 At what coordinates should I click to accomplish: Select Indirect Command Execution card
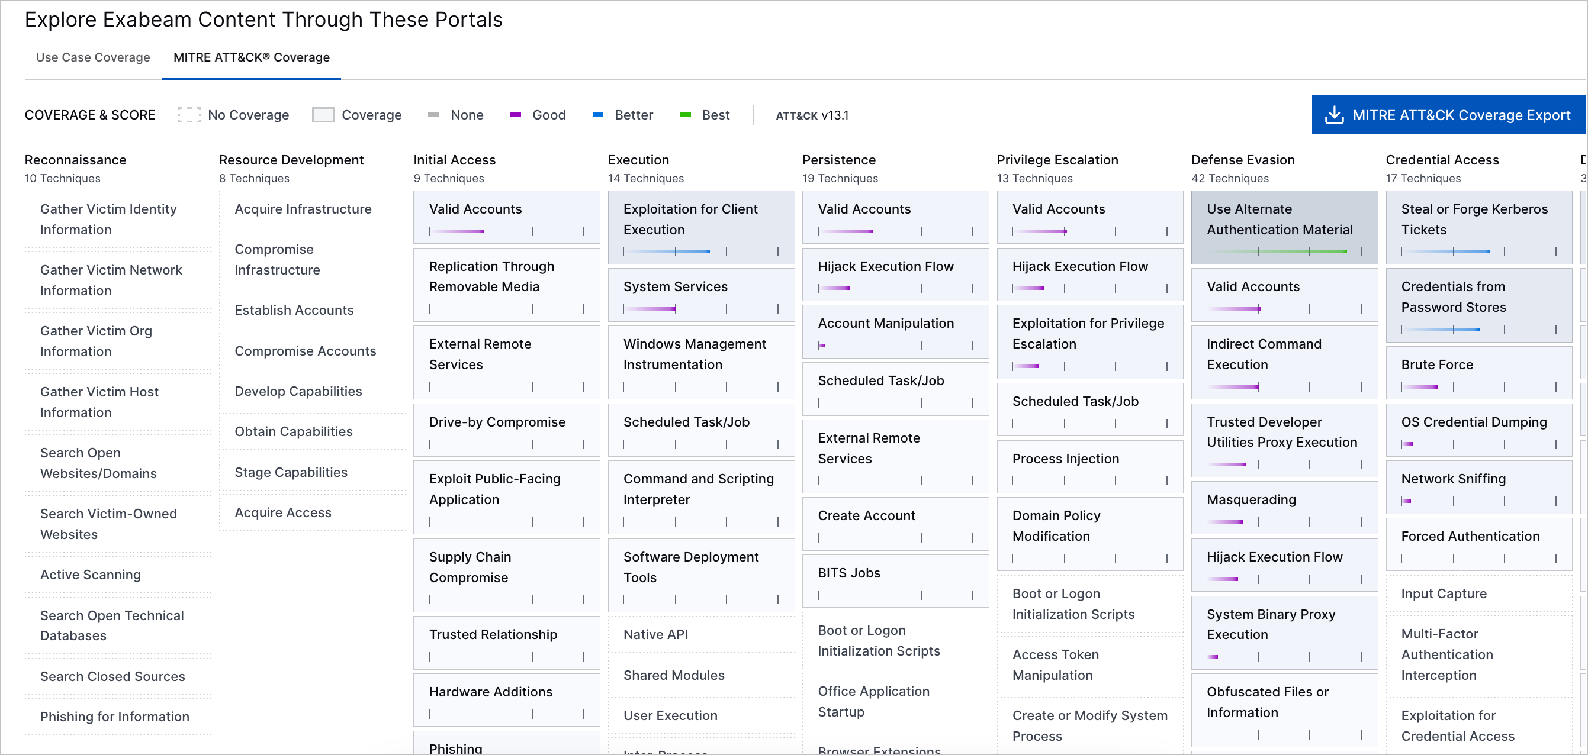[1285, 363]
